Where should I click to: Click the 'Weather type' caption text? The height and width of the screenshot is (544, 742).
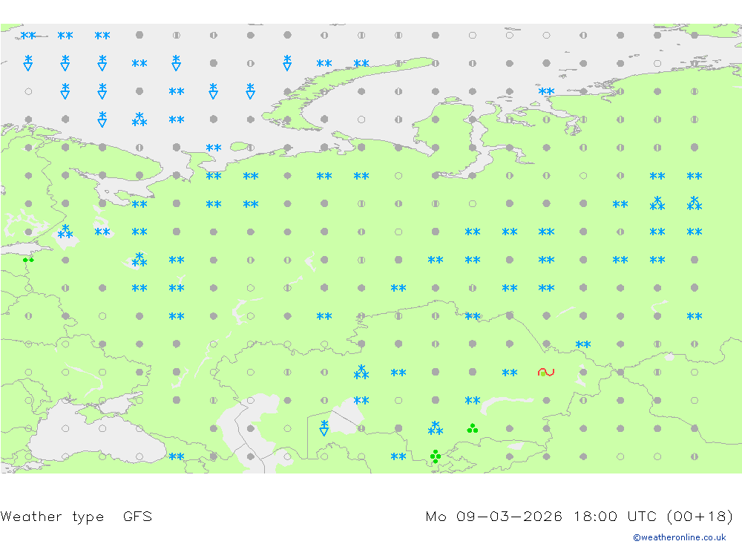click(x=52, y=516)
